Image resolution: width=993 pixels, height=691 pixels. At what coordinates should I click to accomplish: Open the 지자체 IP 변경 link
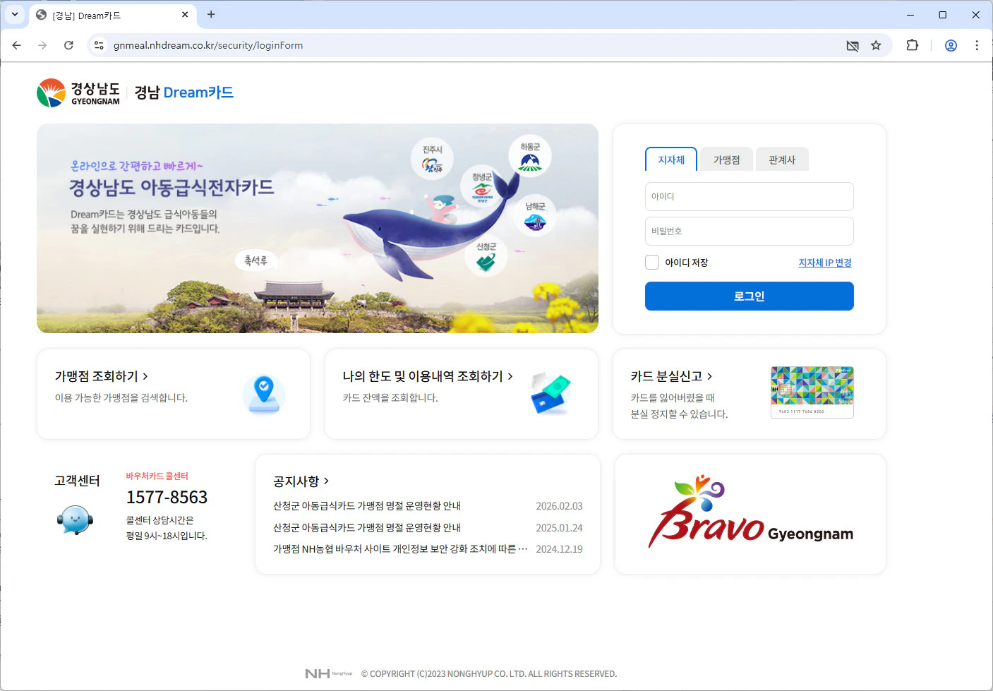coord(824,262)
